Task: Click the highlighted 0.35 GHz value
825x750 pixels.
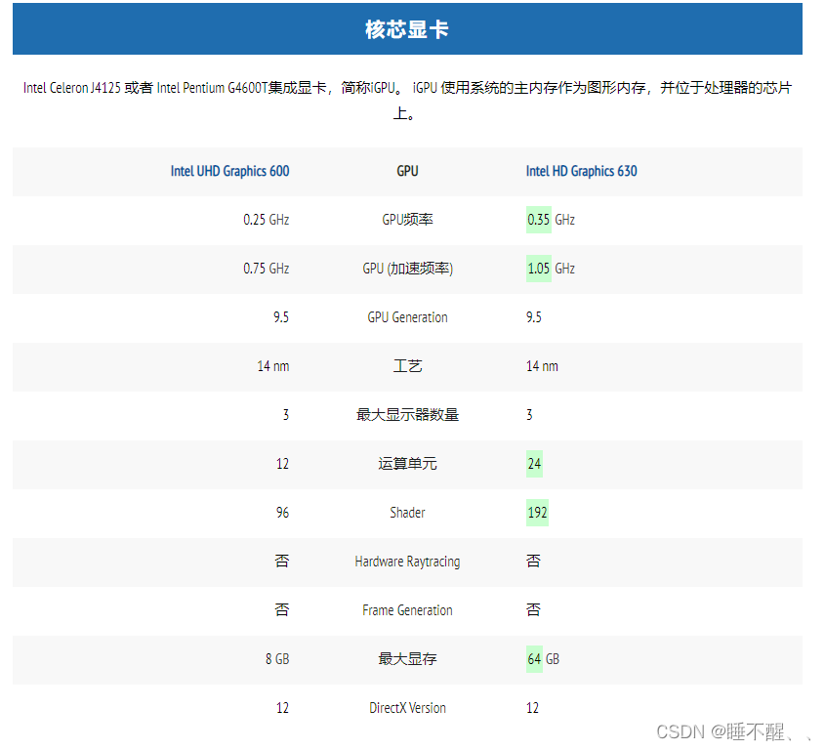Action: coord(538,220)
